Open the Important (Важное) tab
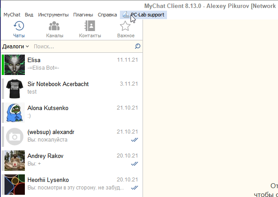 click(126, 29)
